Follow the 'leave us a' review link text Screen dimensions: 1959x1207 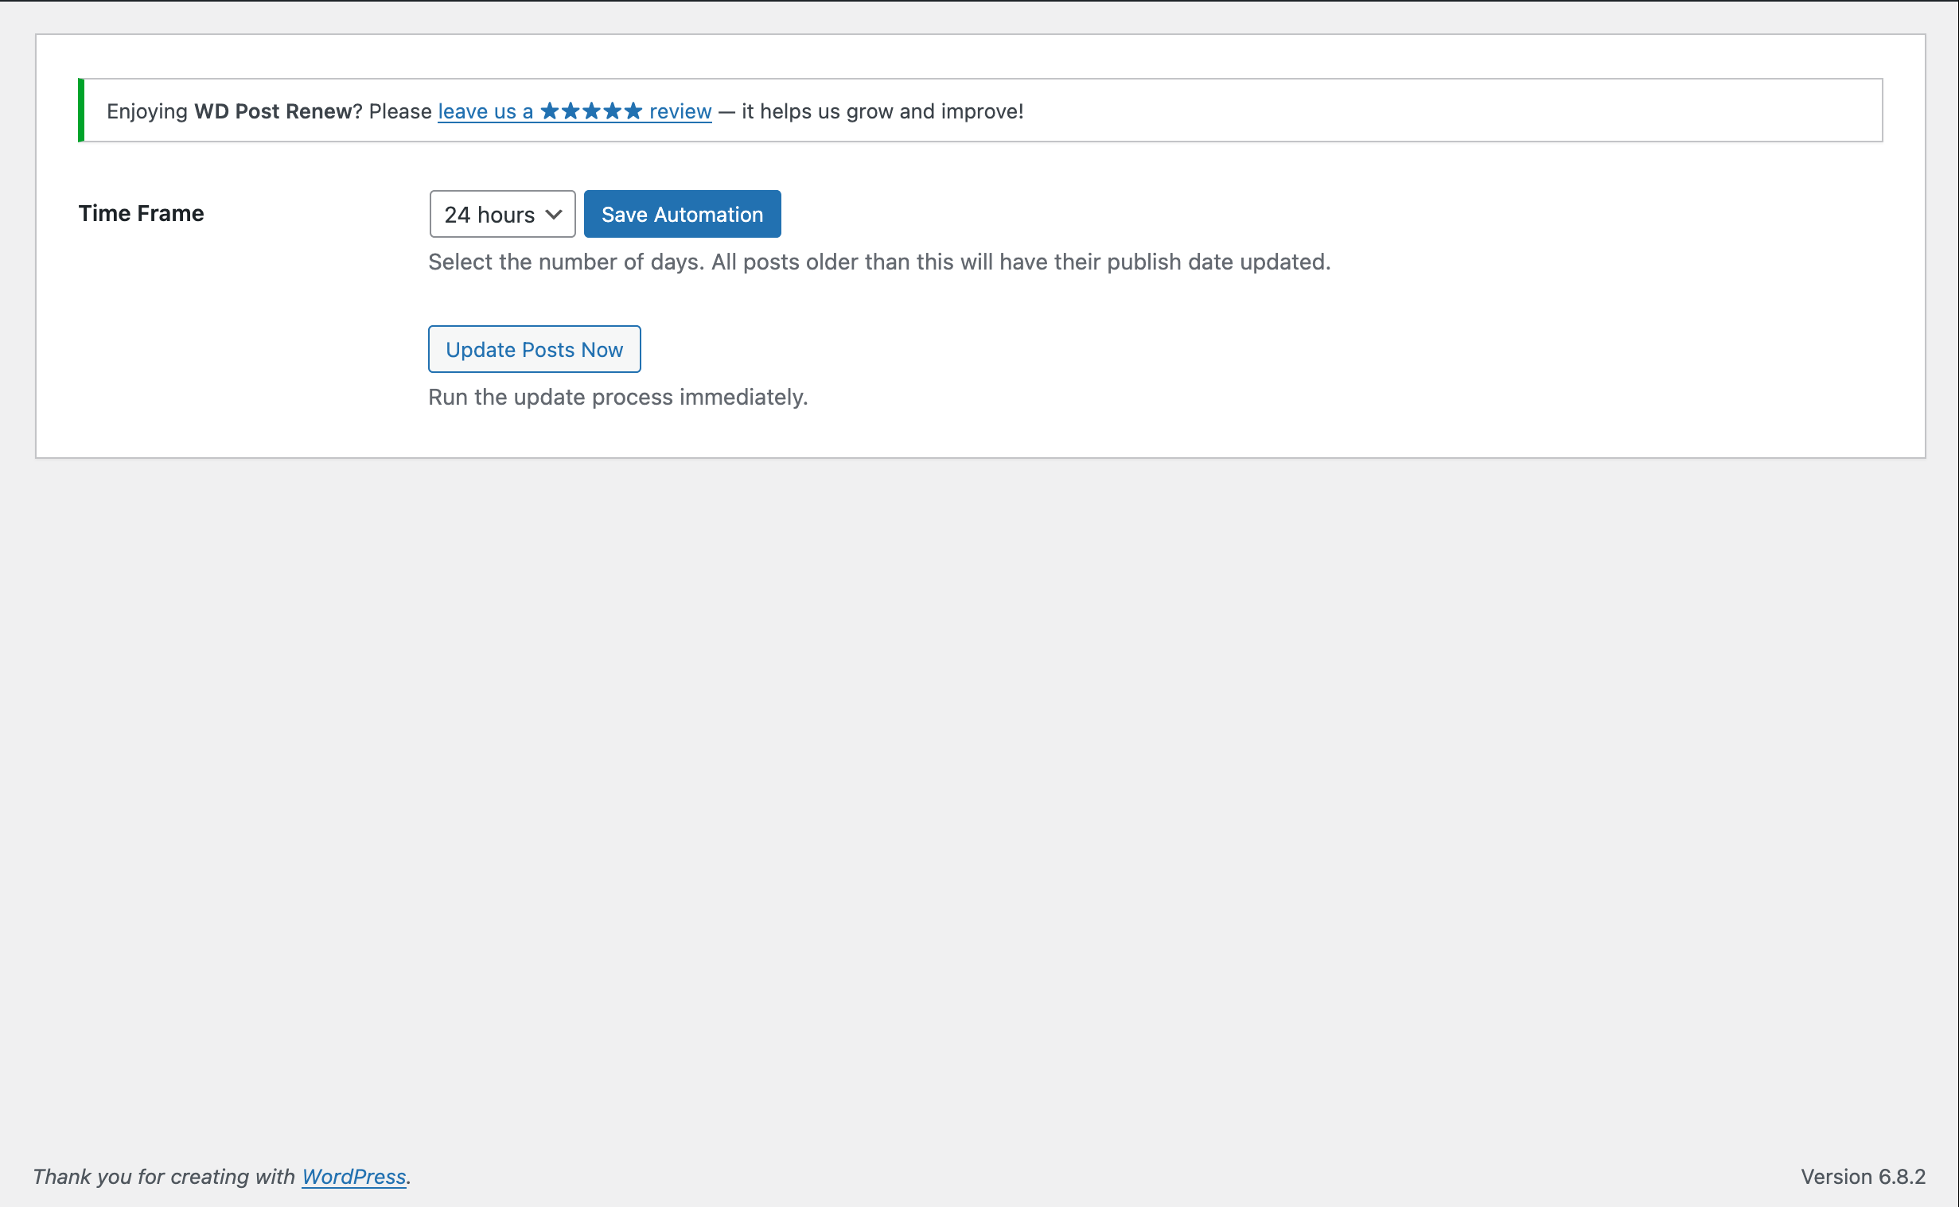pos(485,112)
